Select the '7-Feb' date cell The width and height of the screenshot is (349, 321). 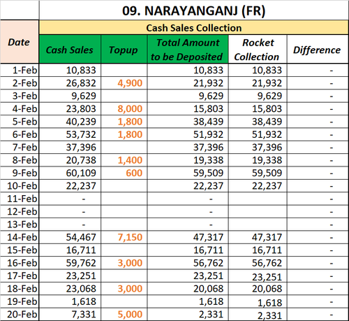coord(20,147)
